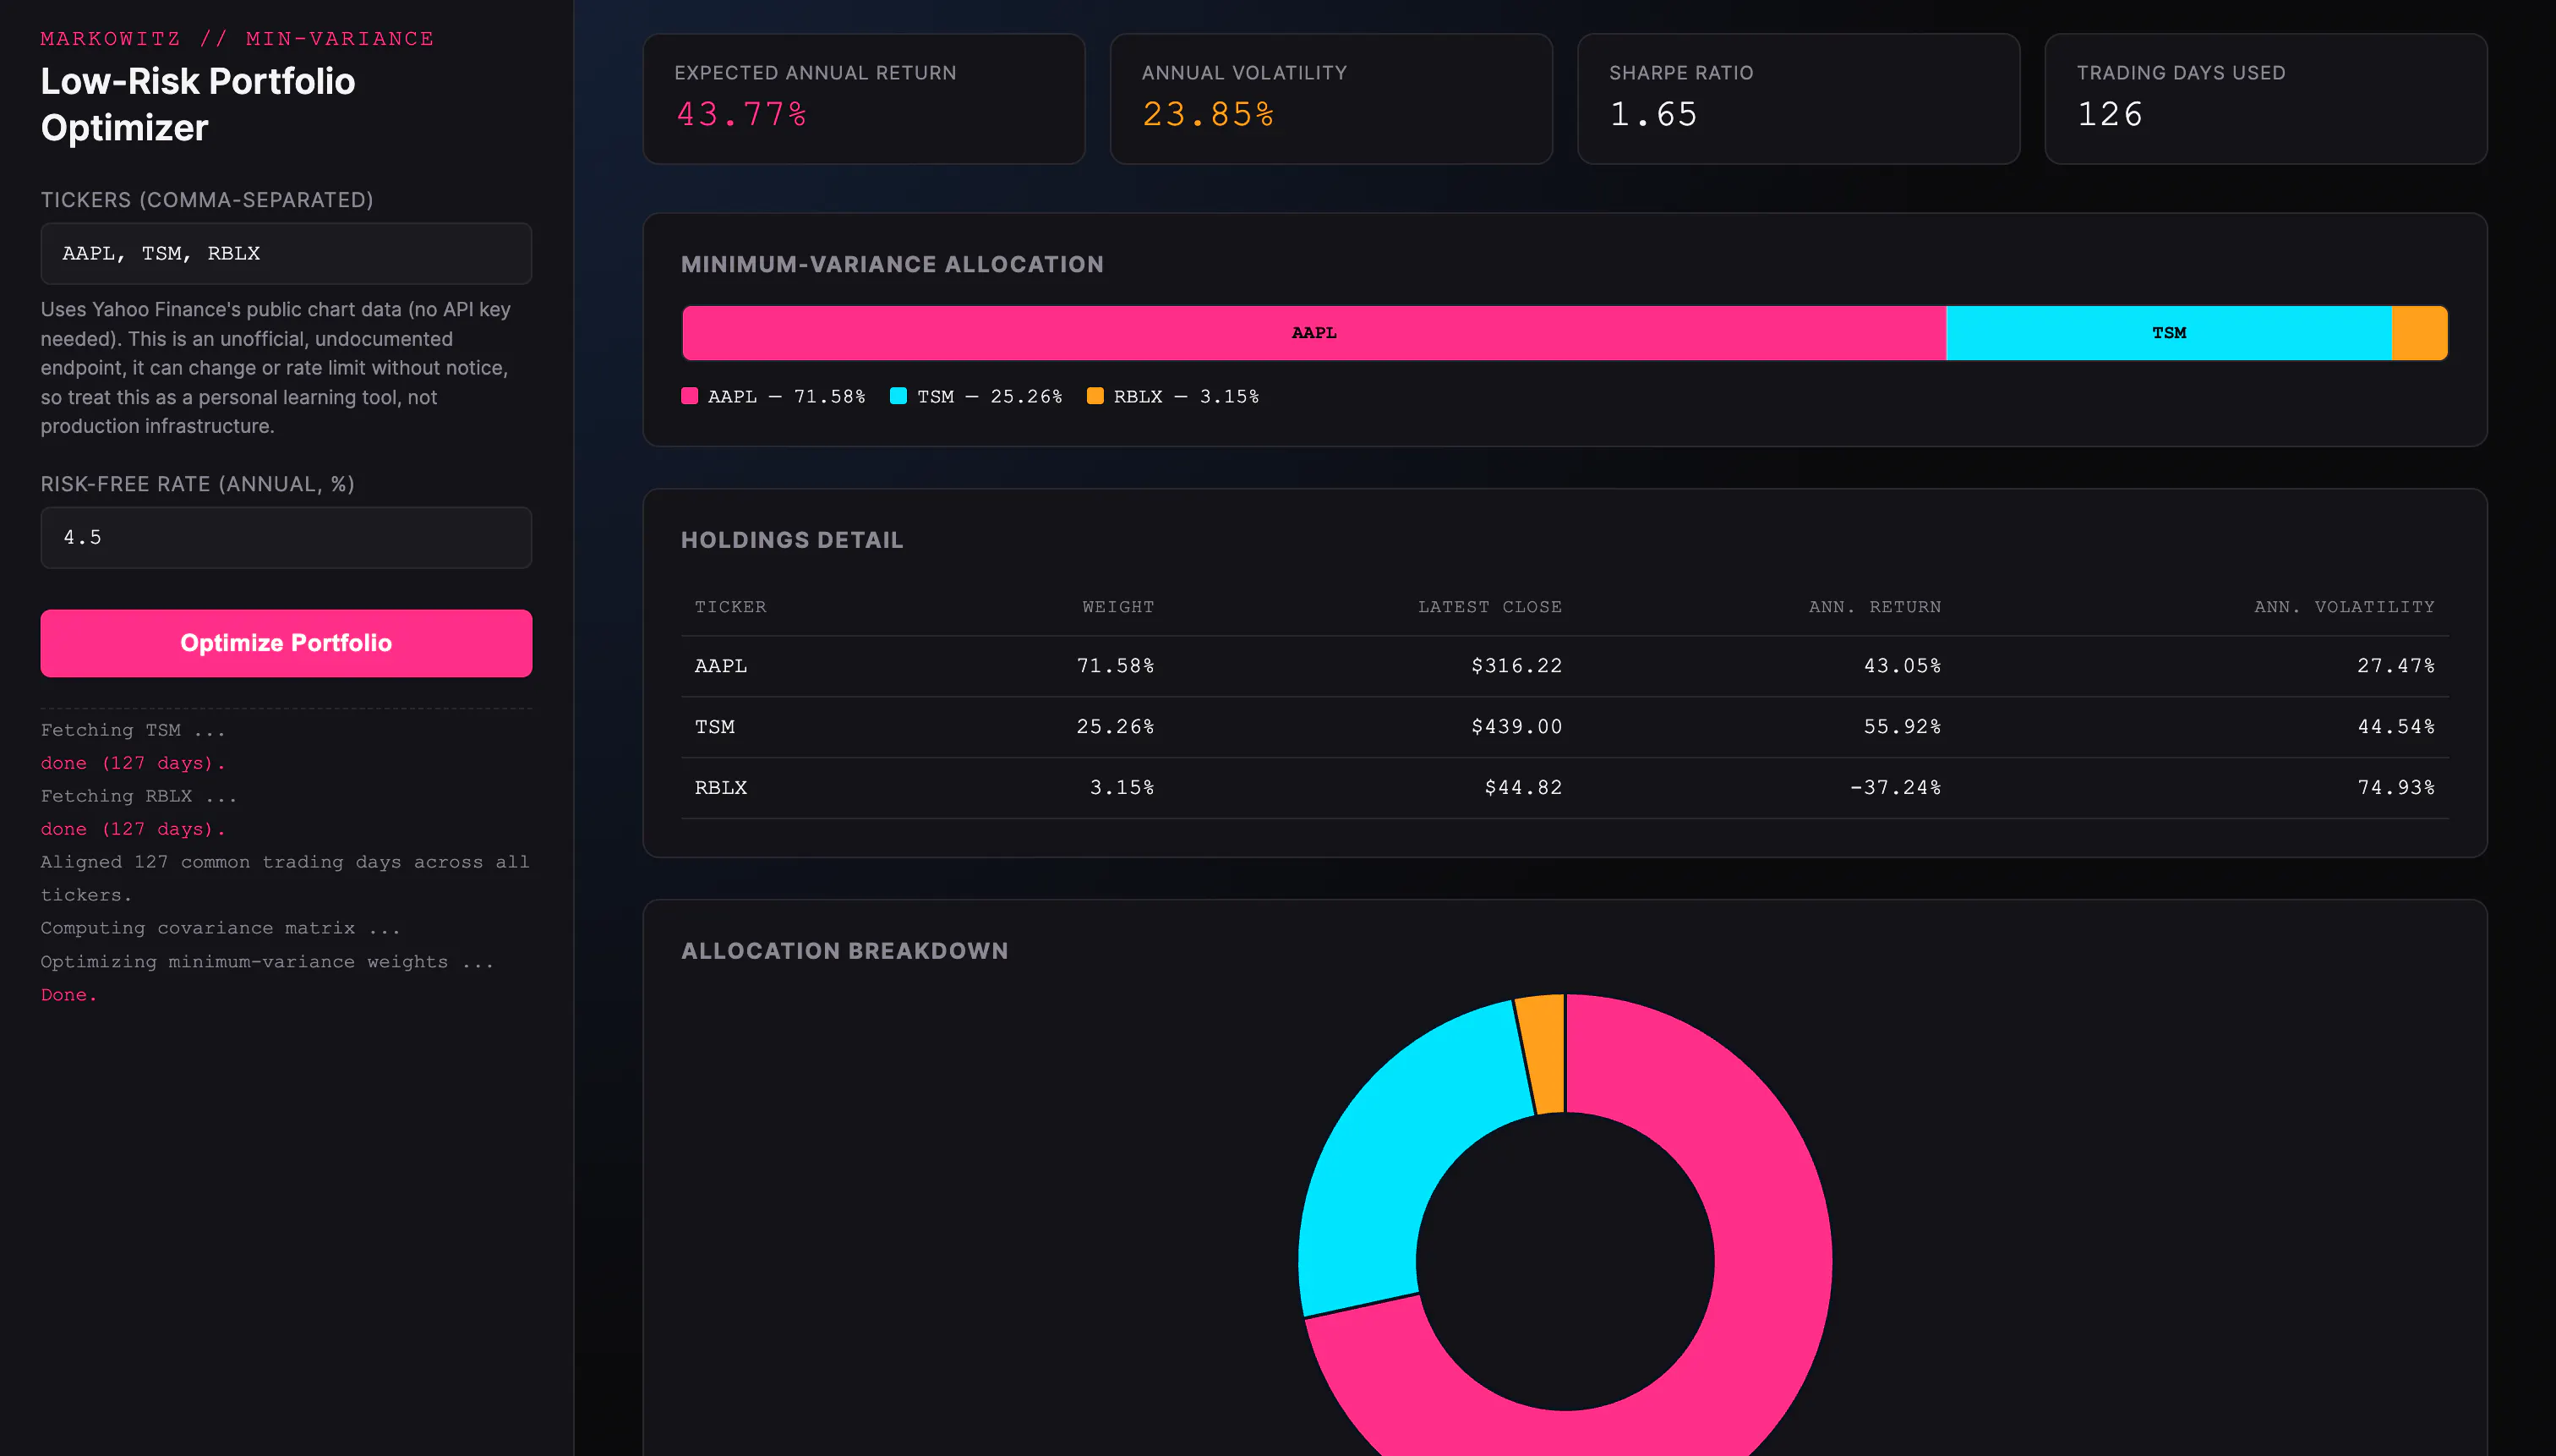Viewport: 2556px width, 1456px height.
Task: Click the Sharpe ratio value 1.65
Action: [1653, 115]
